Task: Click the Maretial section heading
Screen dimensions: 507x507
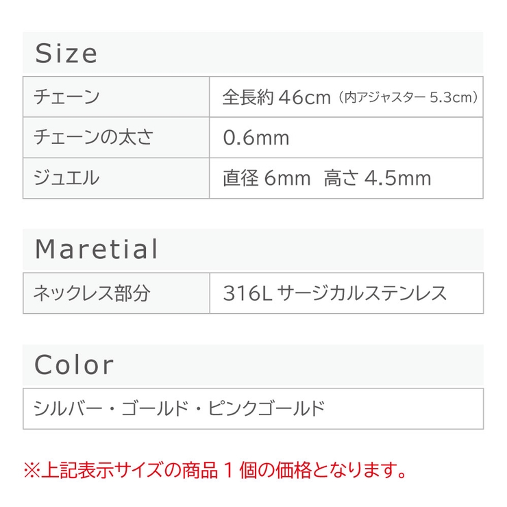Action: (97, 250)
